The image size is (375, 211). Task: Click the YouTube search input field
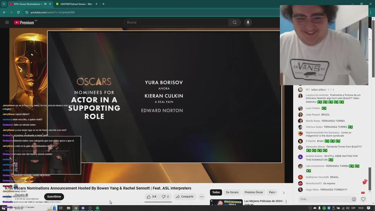pos(176,23)
